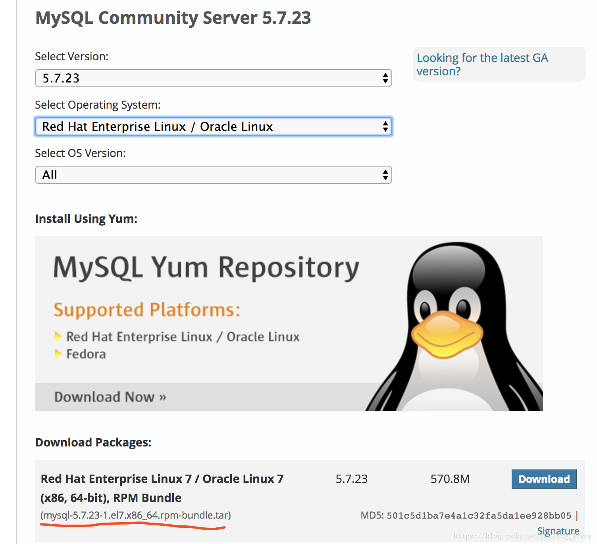Click the 570.8M file size text
597x544 pixels.
450,479
